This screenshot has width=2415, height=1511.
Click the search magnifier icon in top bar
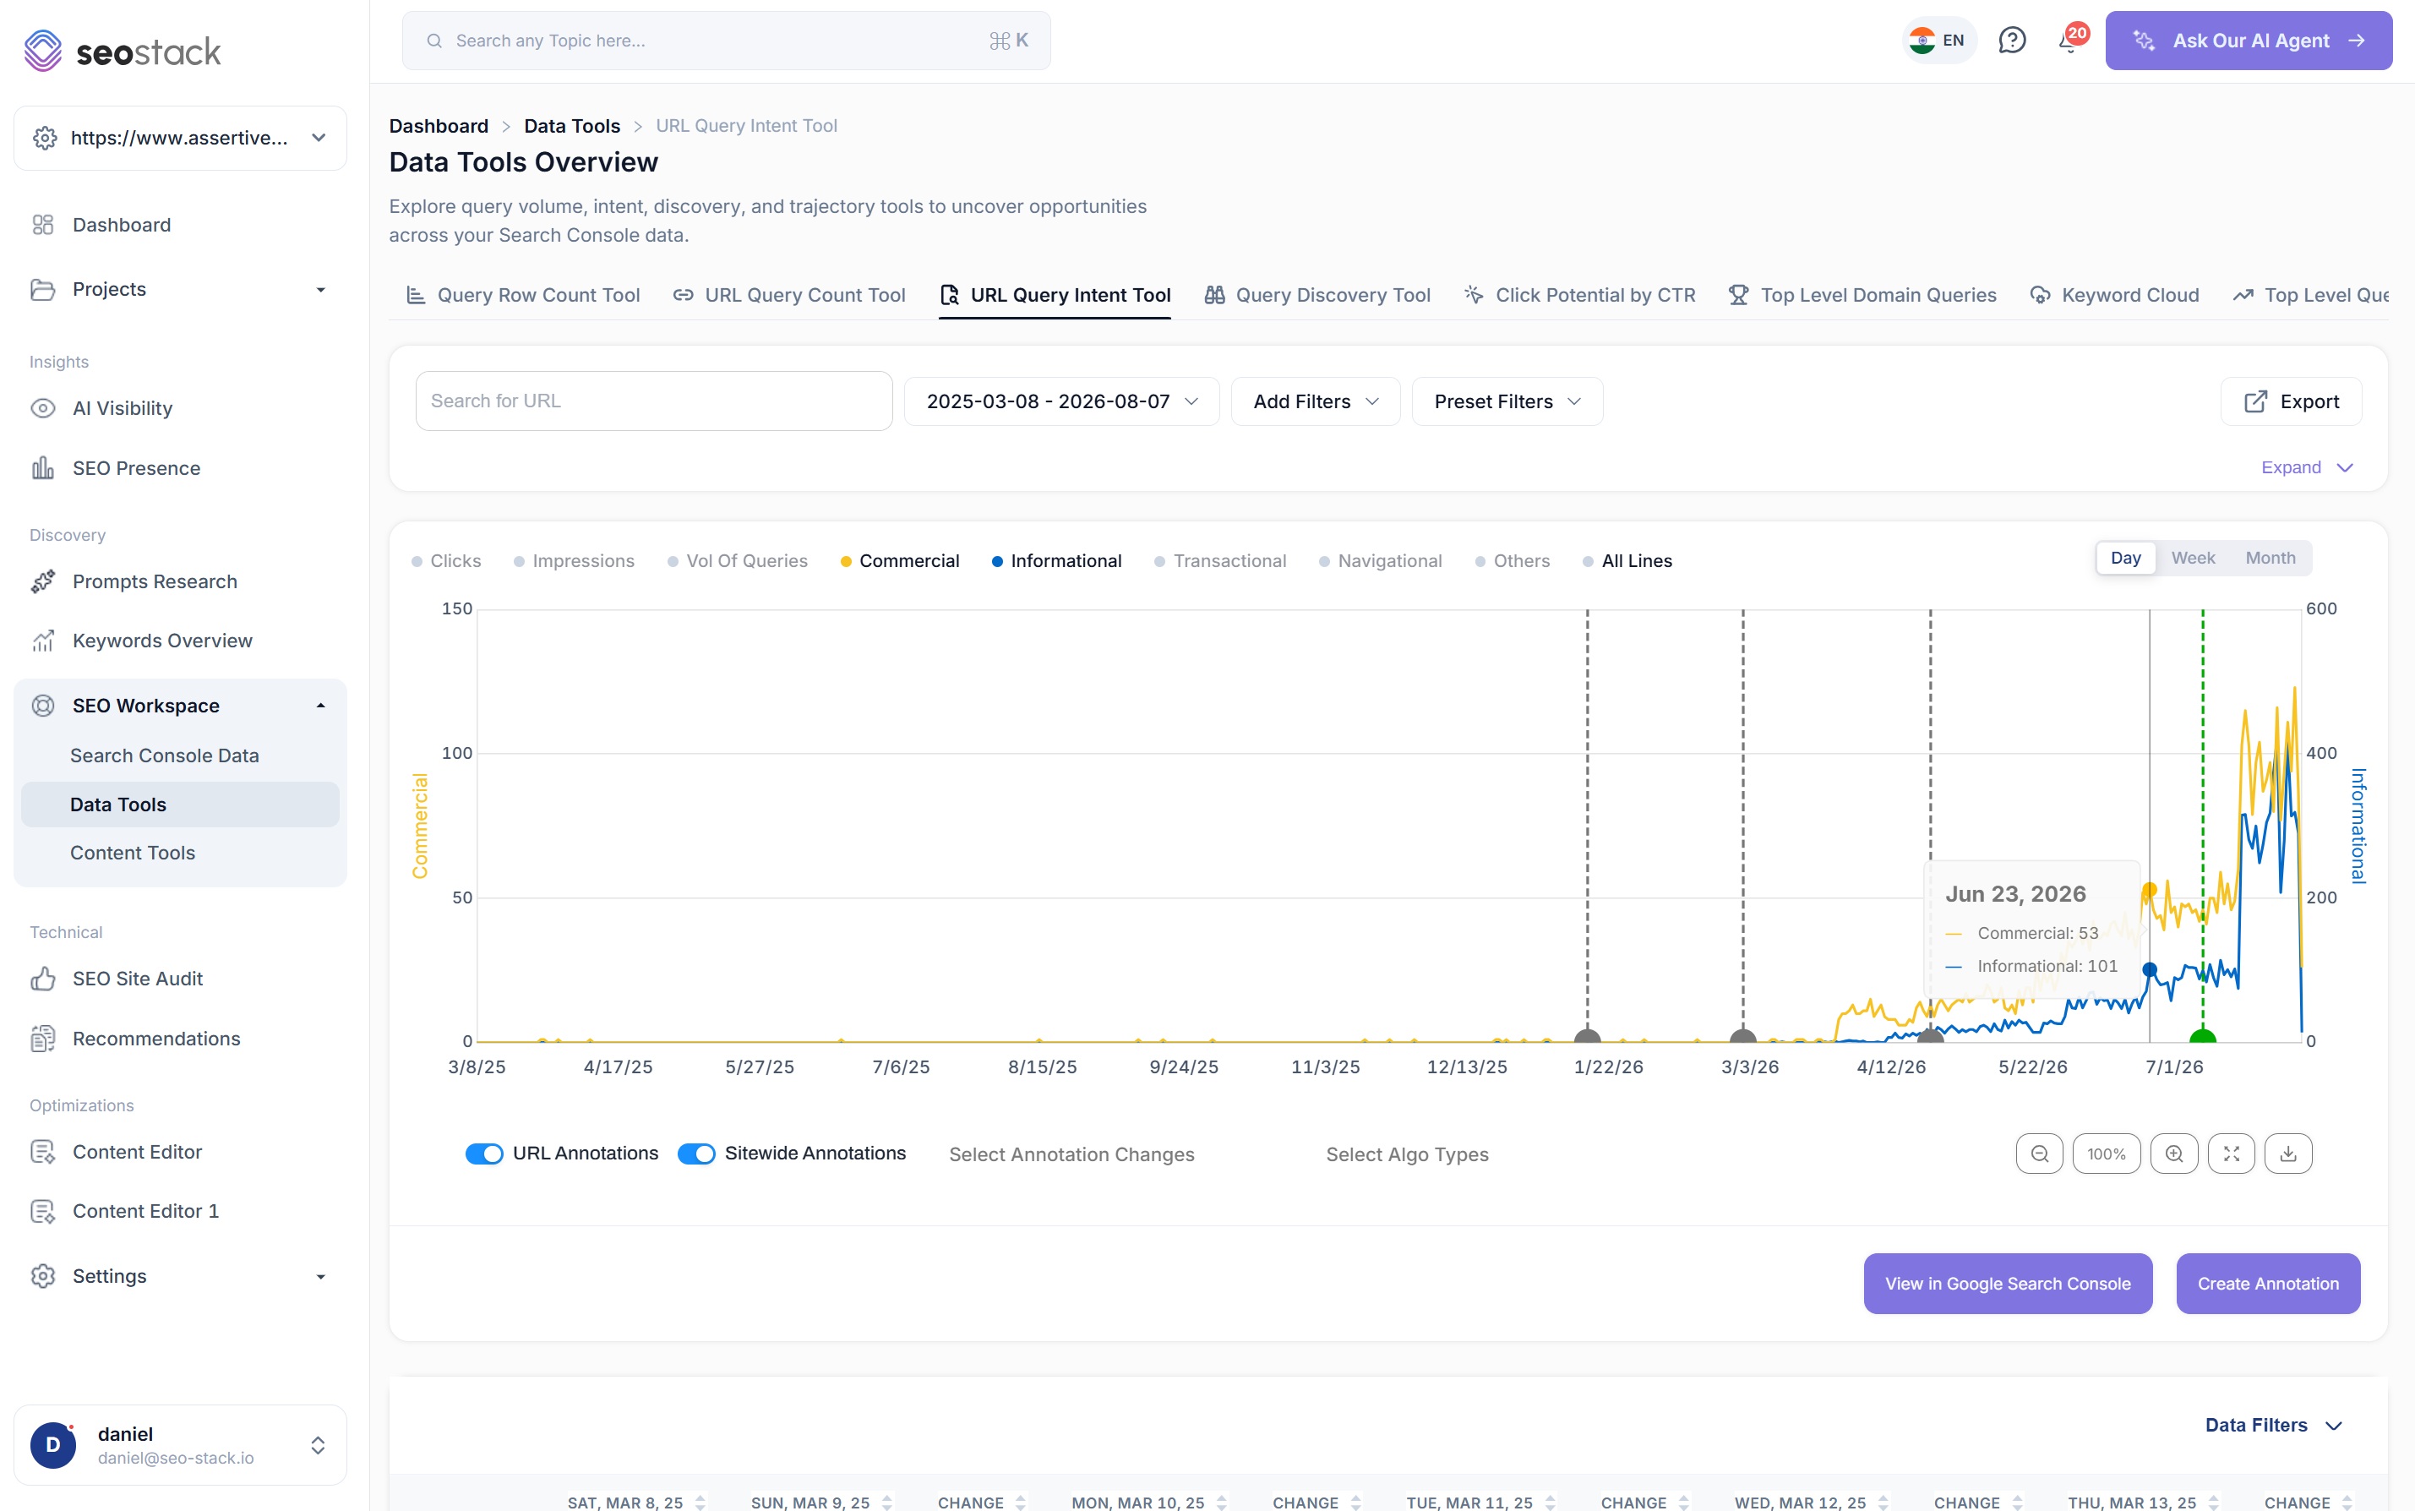(433, 41)
